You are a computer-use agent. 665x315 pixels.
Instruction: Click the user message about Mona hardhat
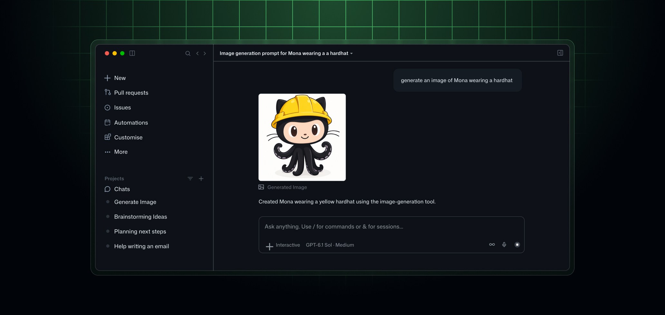coord(457,80)
